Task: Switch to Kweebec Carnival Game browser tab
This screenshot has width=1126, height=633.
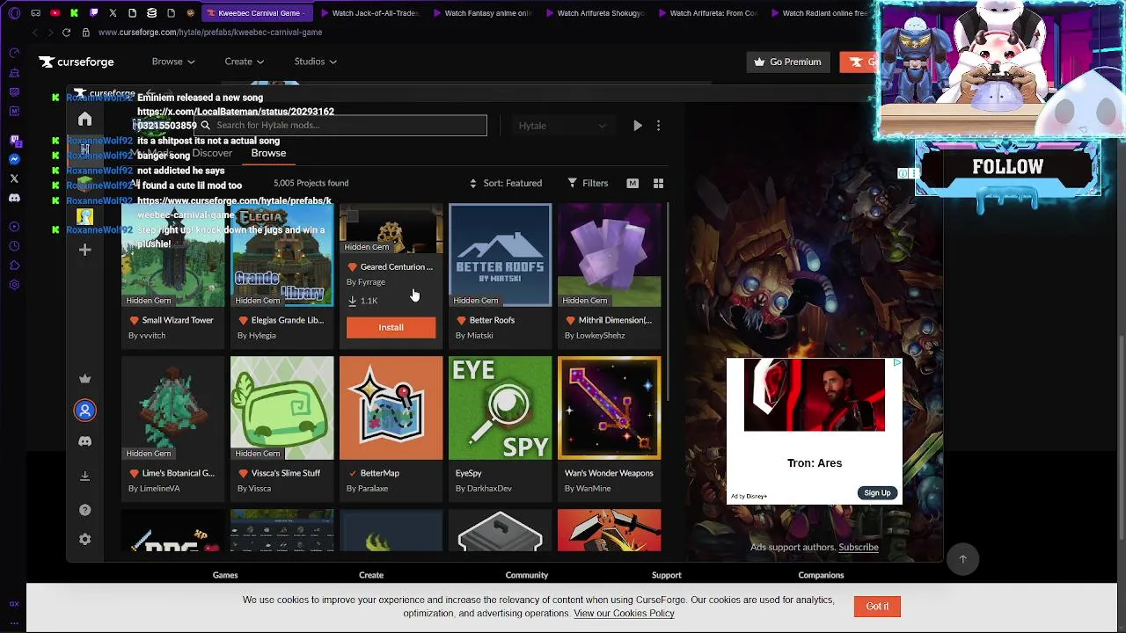Action: [x=255, y=13]
